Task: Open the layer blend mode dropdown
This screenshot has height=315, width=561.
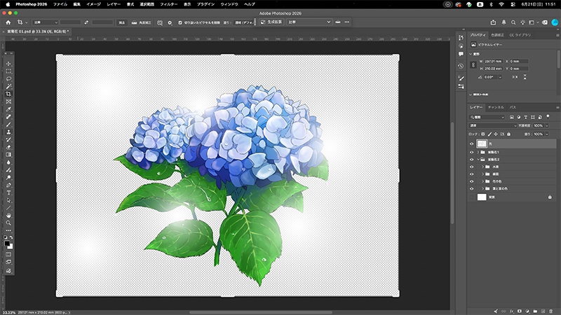Action: tap(493, 126)
